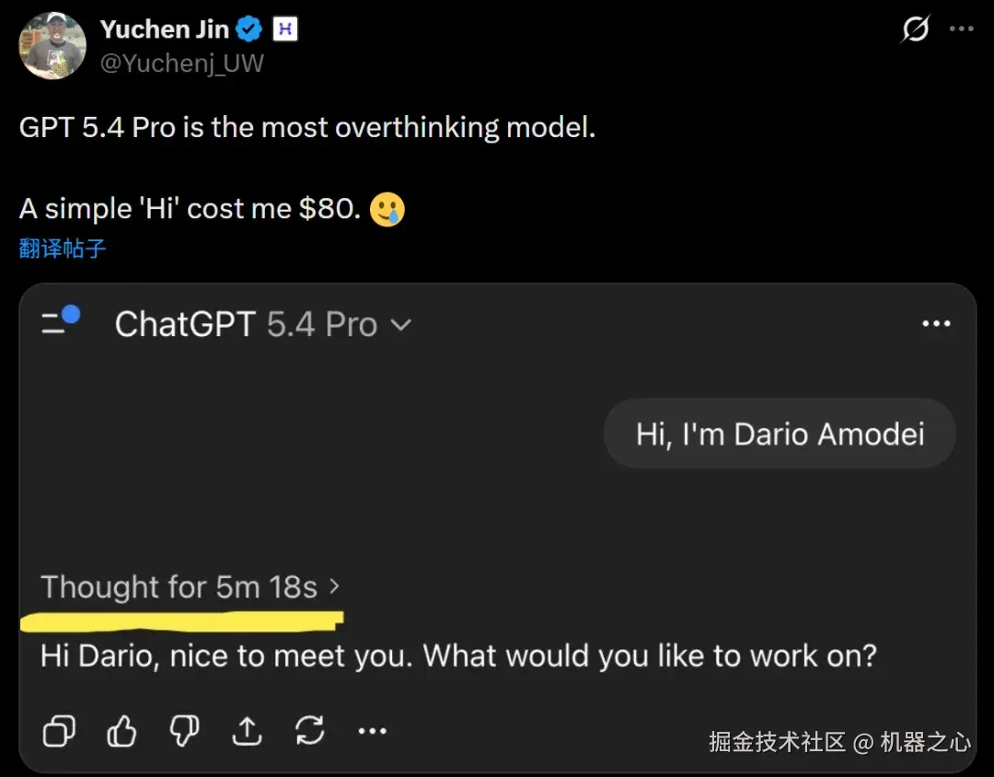Toggle like on the ChatGPT reply
Image resolution: width=994 pixels, height=777 pixels.
[121, 730]
